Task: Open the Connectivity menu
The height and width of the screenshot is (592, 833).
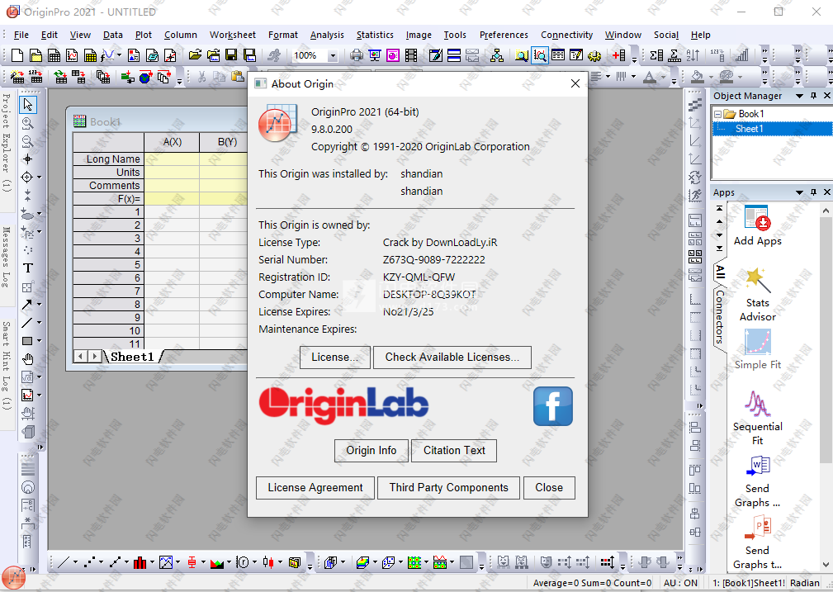Action: pyautogui.click(x=567, y=35)
